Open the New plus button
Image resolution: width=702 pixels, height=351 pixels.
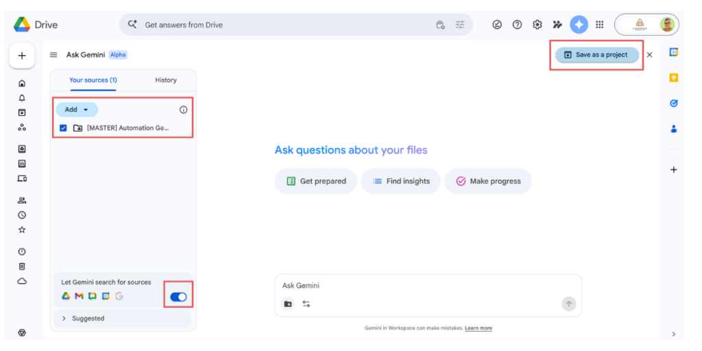click(x=22, y=56)
